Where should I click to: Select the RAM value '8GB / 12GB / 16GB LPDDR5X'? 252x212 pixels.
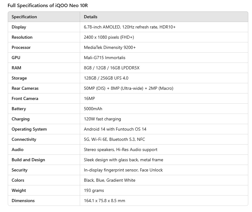tap(112, 68)
